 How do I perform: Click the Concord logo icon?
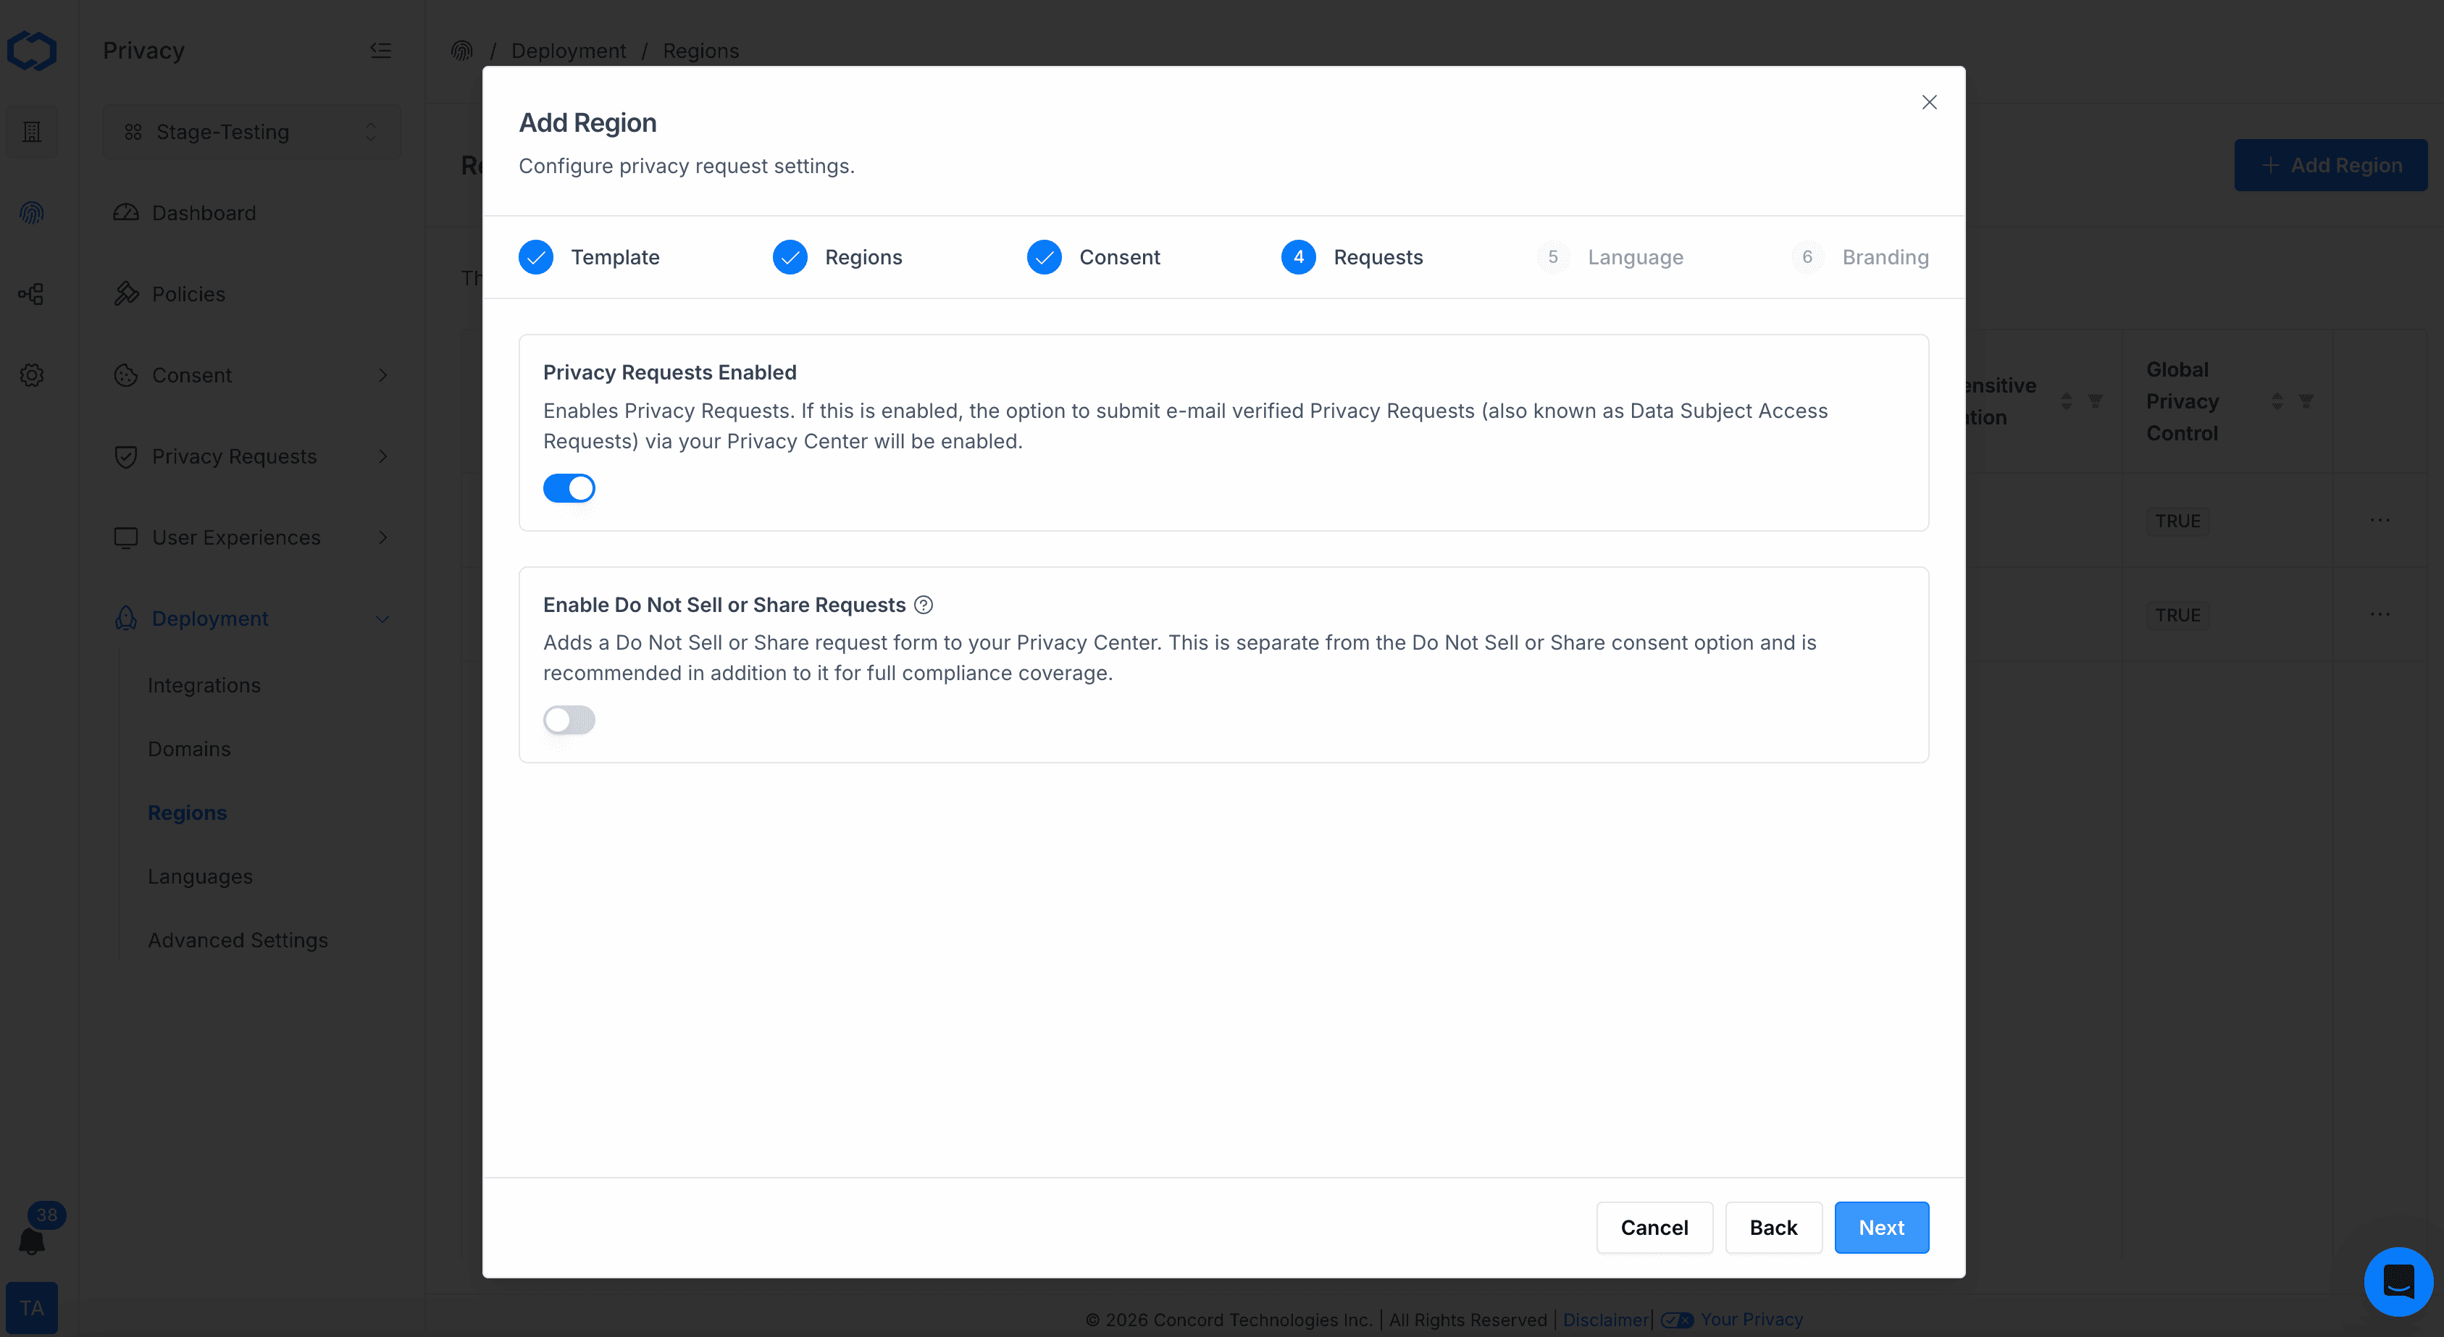coord(31,50)
